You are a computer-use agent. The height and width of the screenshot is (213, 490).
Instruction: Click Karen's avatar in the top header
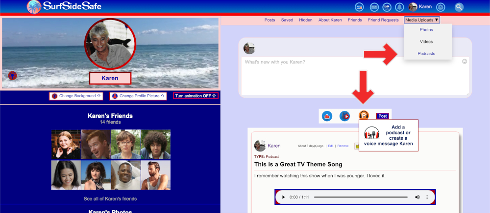tap(413, 7)
